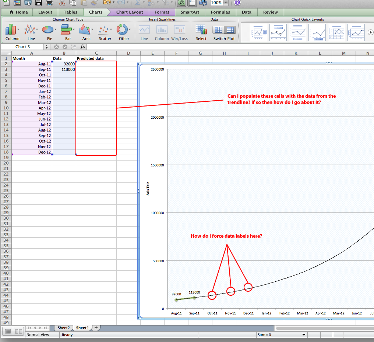
Task: Open the Bar chart type dropdown arrow
Action: click(74, 29)
